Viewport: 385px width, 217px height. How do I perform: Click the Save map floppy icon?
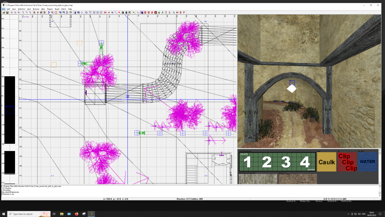[x=7, y=12]
